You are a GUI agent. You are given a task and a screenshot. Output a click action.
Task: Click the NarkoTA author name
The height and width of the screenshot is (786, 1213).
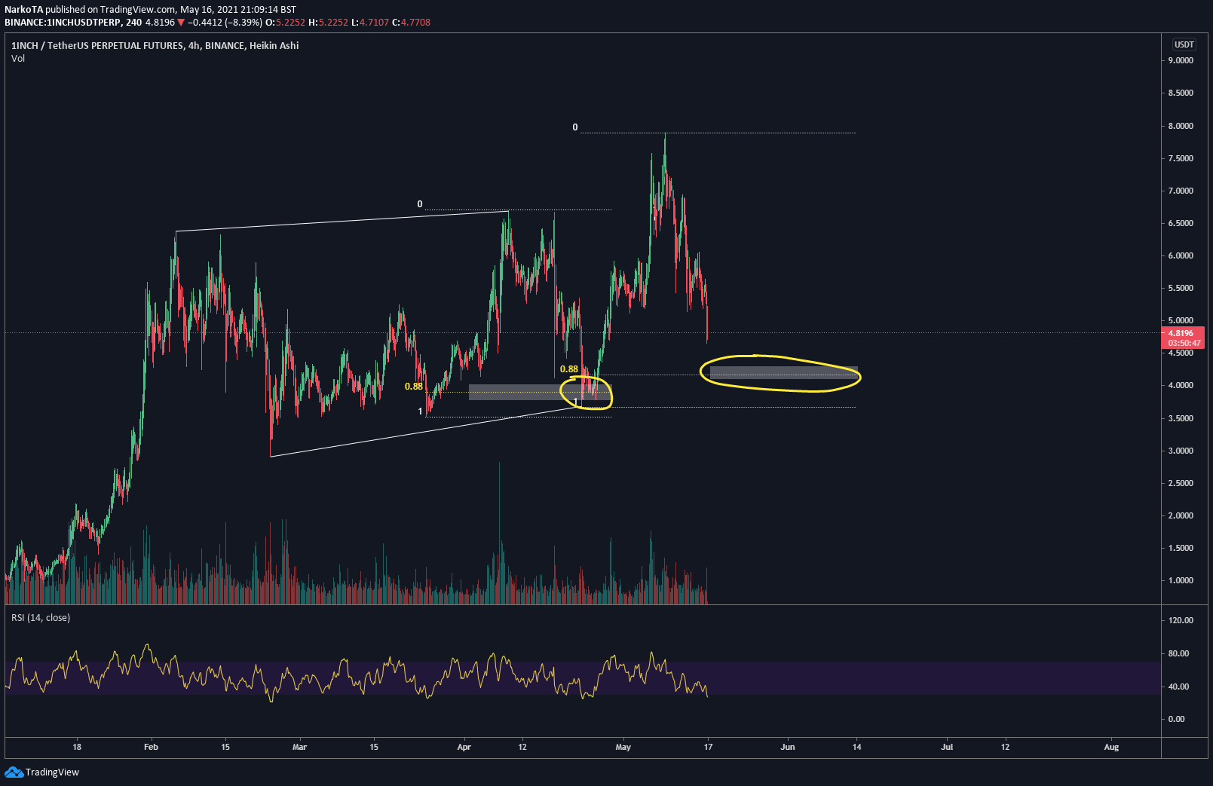(23, 10)
